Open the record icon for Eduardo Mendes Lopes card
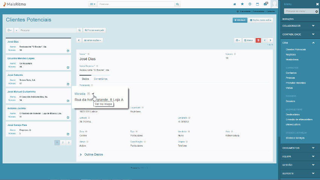Image resolution: width=320 pixels, height=180 pixels. (68, 67)
